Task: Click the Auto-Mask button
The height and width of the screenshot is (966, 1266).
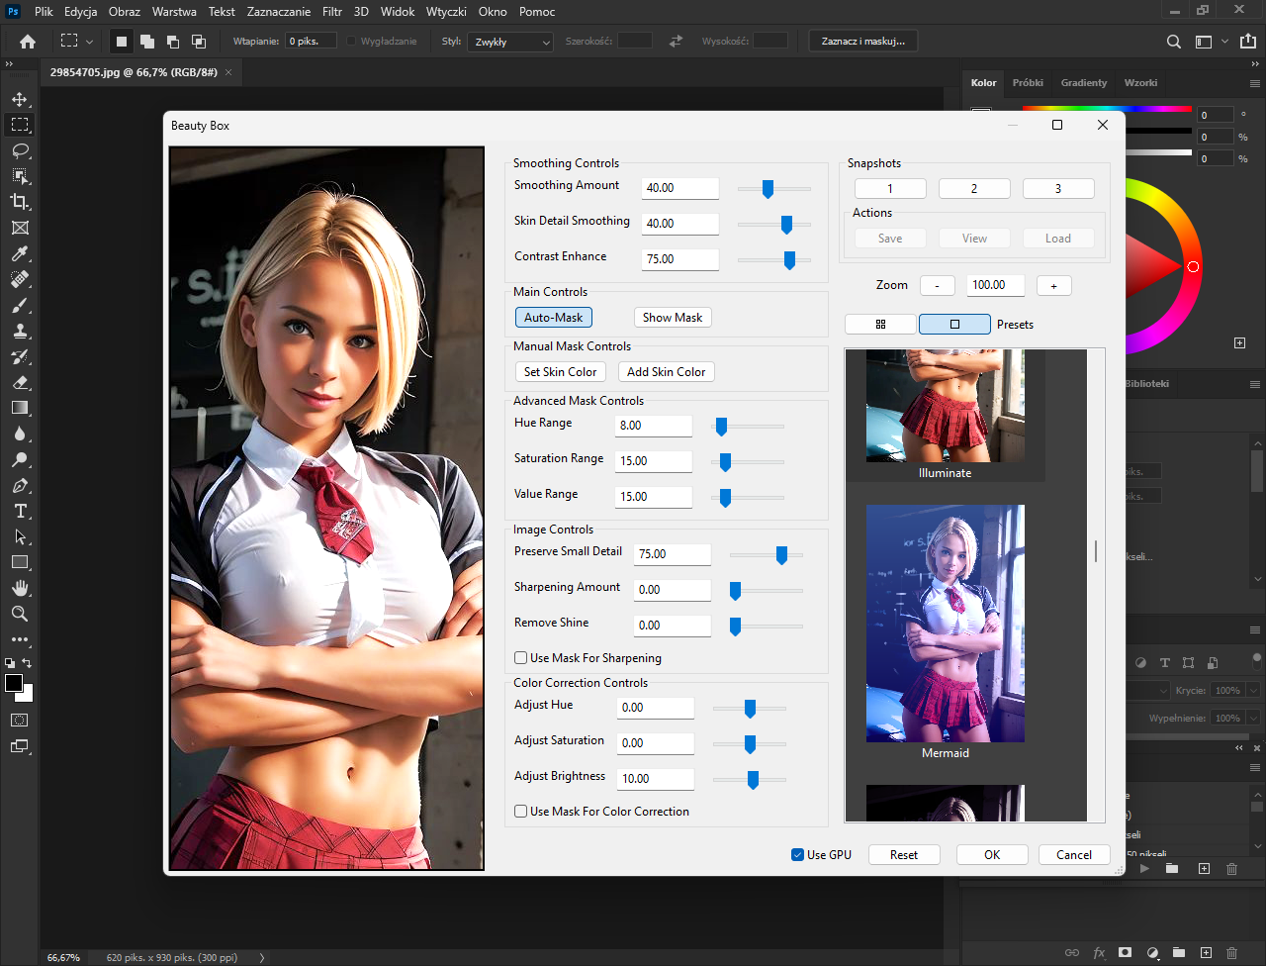Action: point(554,318)
